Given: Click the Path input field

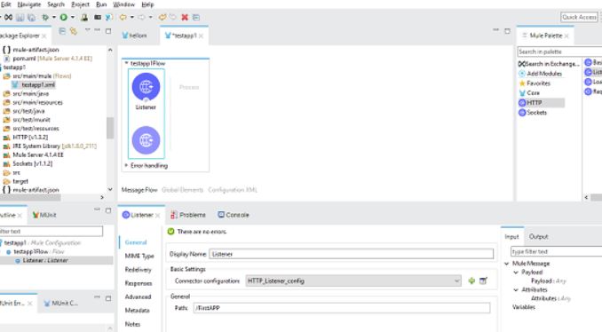Looking at the screenshot, I should (x=342, y=308).
